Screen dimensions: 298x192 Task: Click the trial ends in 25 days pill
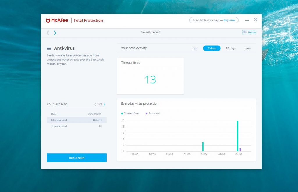click(214, 20)
